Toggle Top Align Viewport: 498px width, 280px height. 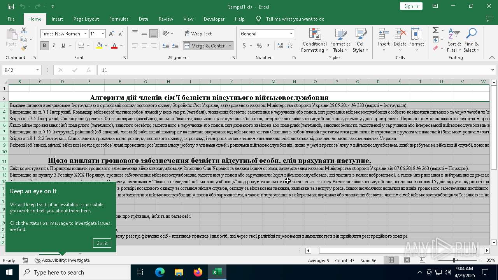[x=135, y=33]
